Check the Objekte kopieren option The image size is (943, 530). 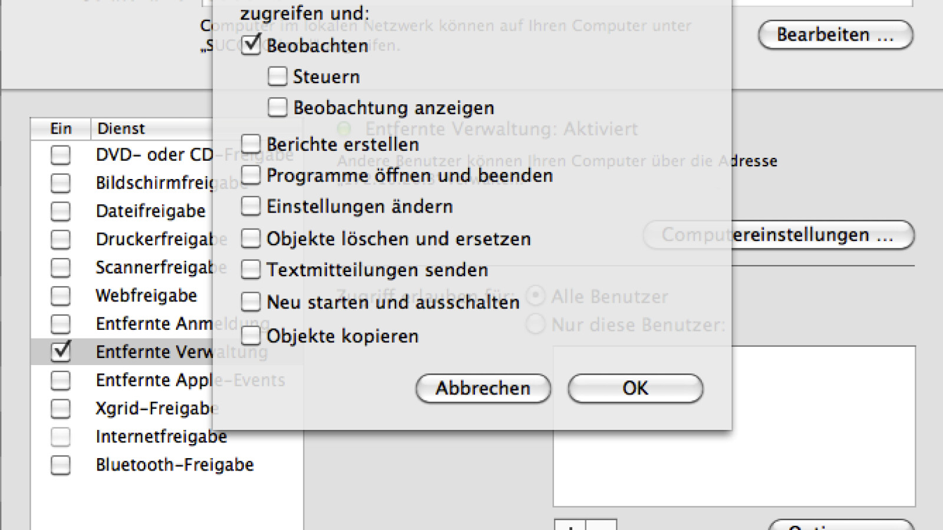251,336
